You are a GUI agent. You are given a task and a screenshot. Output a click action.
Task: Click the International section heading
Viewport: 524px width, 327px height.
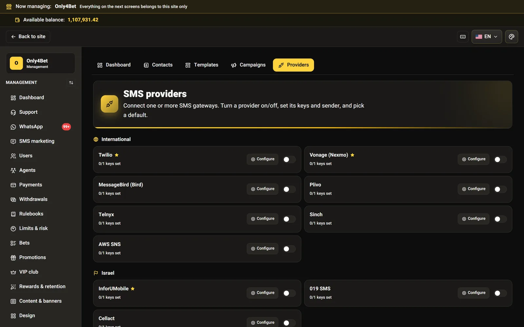tap(116, 139)
